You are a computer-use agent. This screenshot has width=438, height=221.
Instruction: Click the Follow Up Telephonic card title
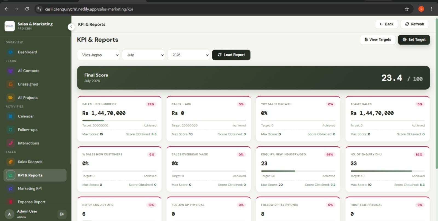[x=279, y=205]
